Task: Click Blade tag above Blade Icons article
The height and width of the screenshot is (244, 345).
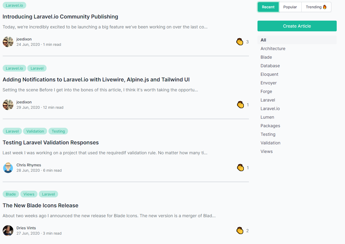Action: (x=11, y=194)
